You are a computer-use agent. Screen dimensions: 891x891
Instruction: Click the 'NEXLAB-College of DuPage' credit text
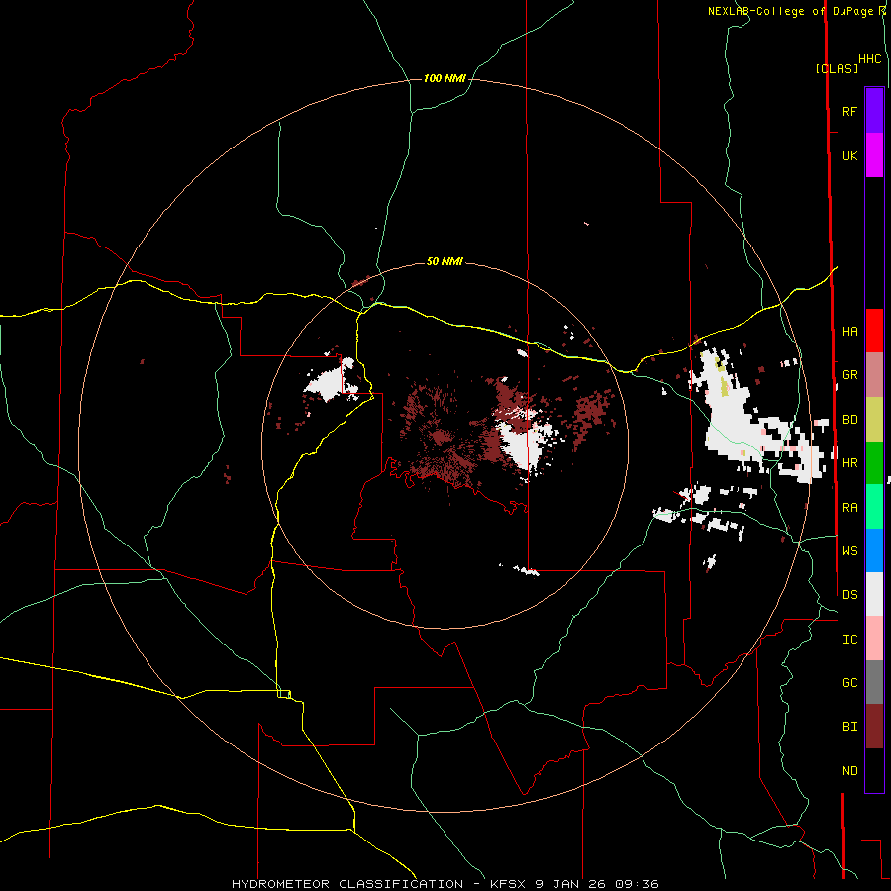click(790, 11)
